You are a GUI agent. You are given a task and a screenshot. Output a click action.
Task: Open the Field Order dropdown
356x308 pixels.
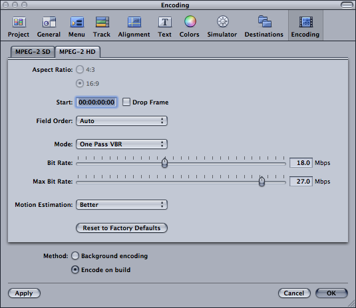(122, 121)
